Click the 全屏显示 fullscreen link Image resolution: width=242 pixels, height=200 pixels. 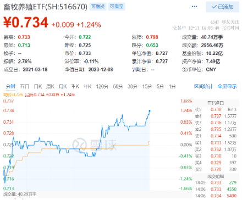(227, 86)
